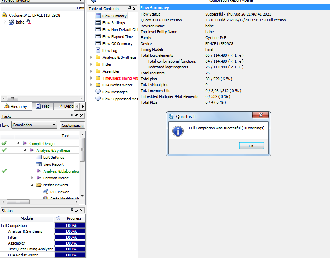Show previous Project Navigator tabs via left arrow
The image size is (330, 258).
[78, 106]
